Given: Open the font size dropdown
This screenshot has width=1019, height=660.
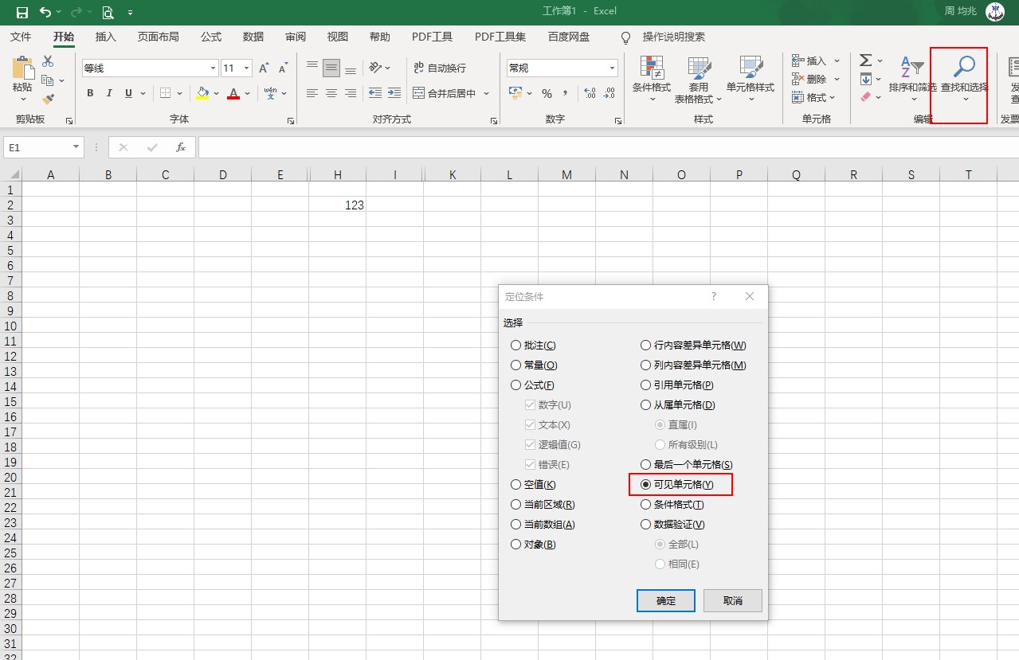Looking at the screenshot, I should click(247, 68).
